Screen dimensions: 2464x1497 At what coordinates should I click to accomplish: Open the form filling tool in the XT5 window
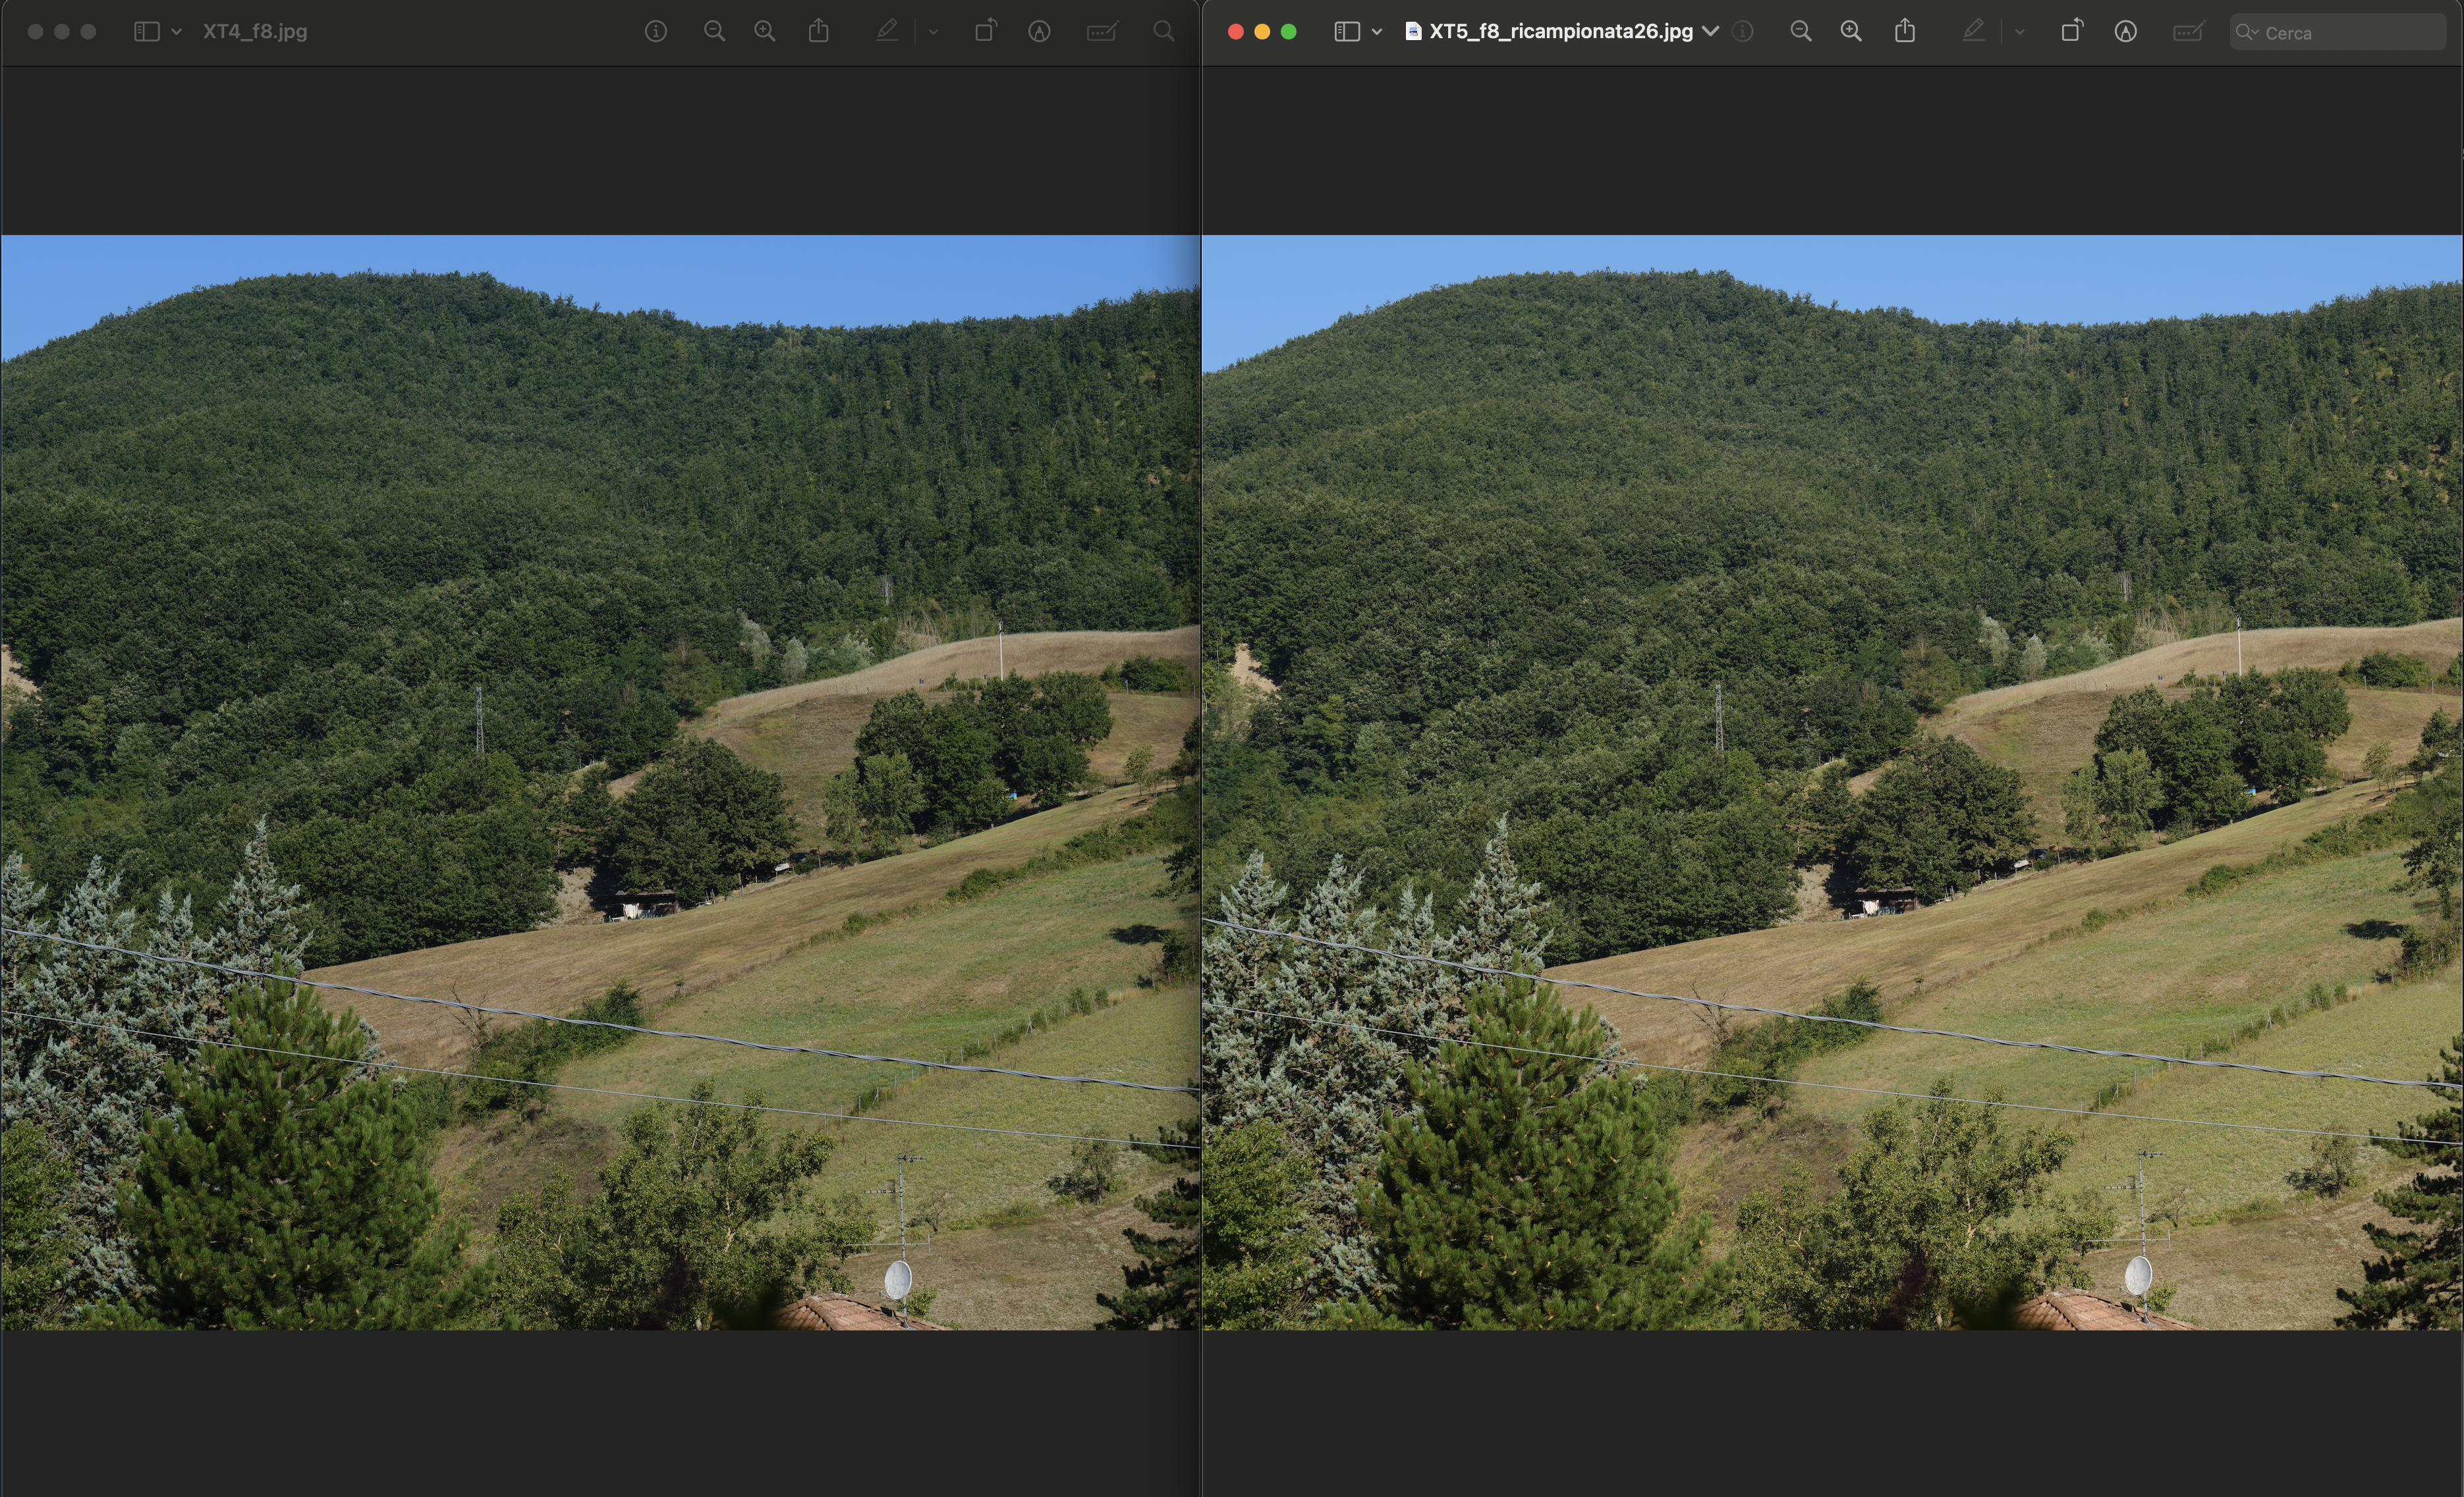[2189, 31]
